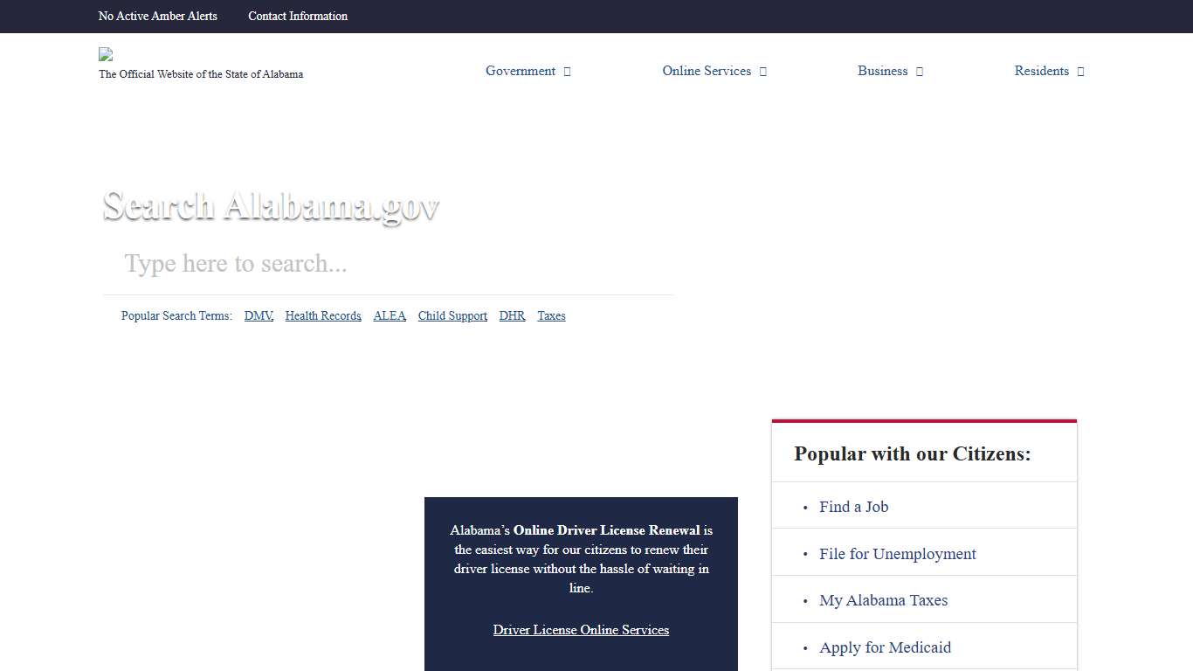The height and width of the screenshot is (671, 1193).
Task: Open the Child Support link
Action: [452, 315]
